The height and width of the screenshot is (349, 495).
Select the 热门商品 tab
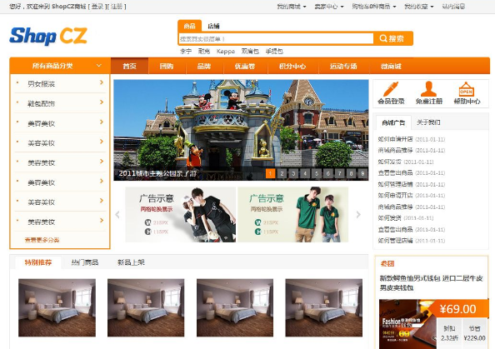click(x=85, y=262)
